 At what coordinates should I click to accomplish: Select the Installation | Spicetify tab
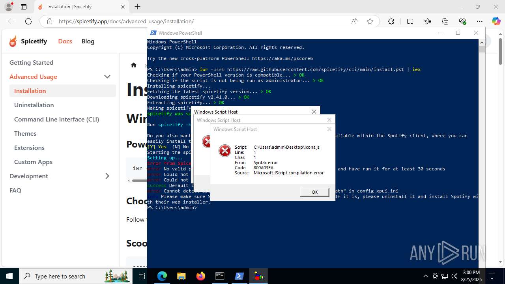coord(81,7)
